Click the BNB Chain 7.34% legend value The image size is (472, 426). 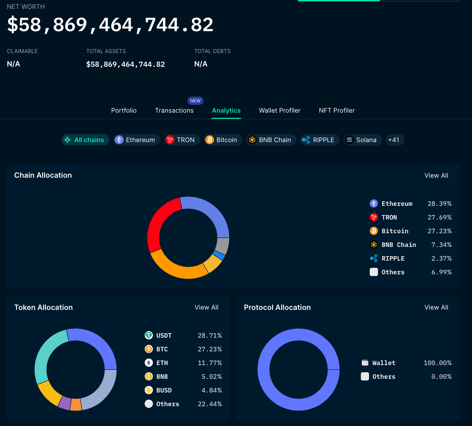pyautogui.click(x=442, y=245)
